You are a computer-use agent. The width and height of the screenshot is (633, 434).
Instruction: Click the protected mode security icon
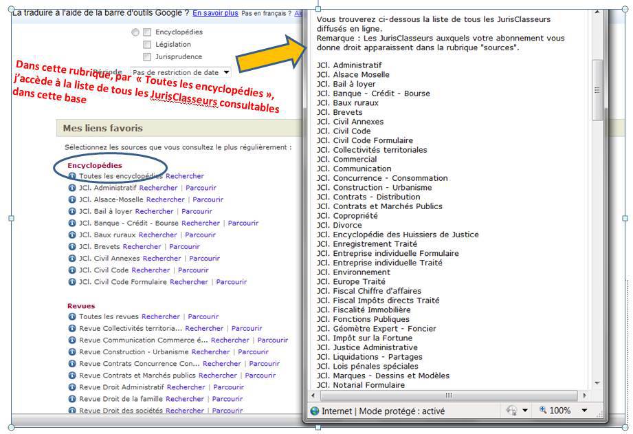click(511, 411)
